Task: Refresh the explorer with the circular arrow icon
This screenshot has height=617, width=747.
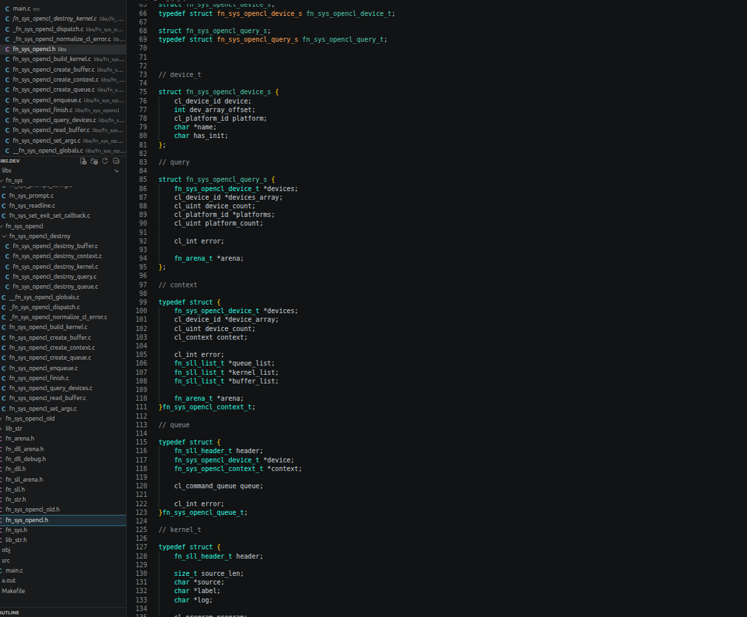Action: (105, 161)
